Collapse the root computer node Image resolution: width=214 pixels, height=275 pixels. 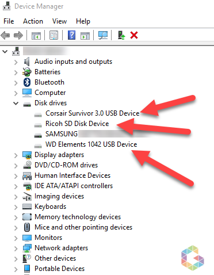5,51
